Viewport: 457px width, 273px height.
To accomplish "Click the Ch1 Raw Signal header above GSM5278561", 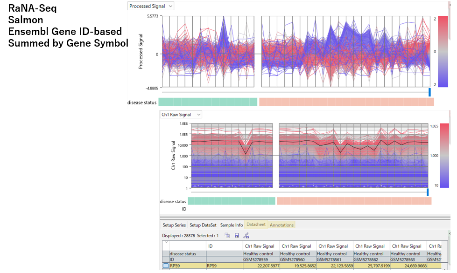I will (x=335, y=246).
